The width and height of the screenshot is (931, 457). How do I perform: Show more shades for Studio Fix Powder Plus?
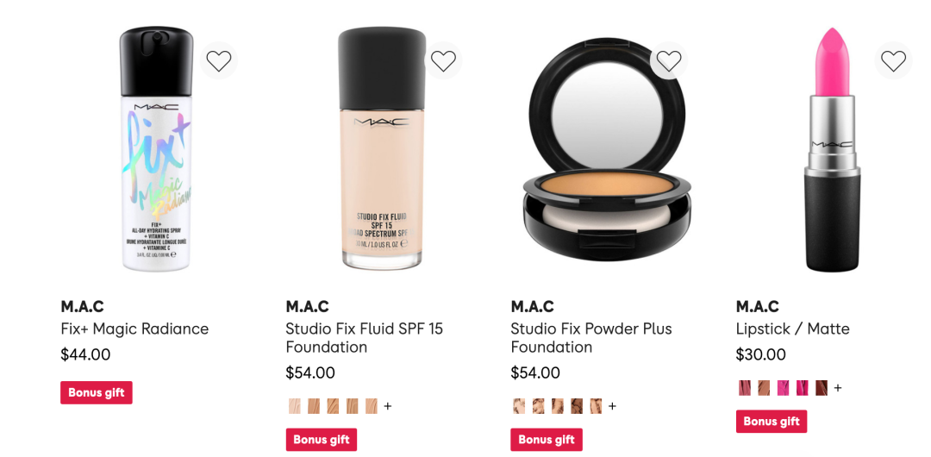point(613,406)
